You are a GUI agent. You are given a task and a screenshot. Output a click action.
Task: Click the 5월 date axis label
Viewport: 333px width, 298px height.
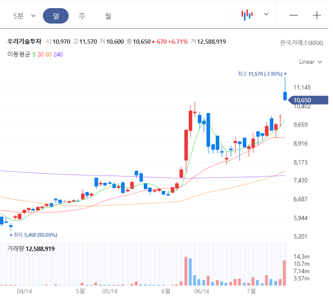point(80,291)
